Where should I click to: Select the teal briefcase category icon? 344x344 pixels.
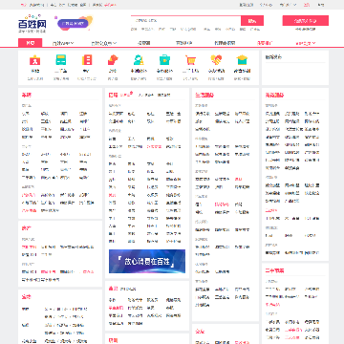(x=164, y=59)
